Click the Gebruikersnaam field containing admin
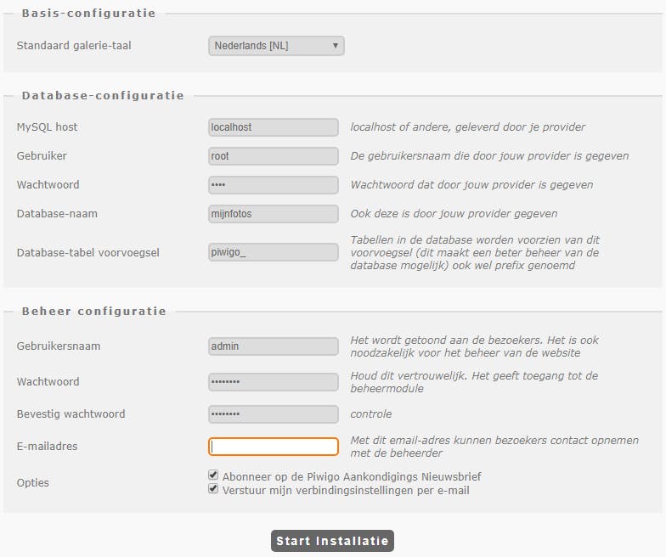Image resolution: width=666 pixels, height=557 pixels. coord(274,346)
